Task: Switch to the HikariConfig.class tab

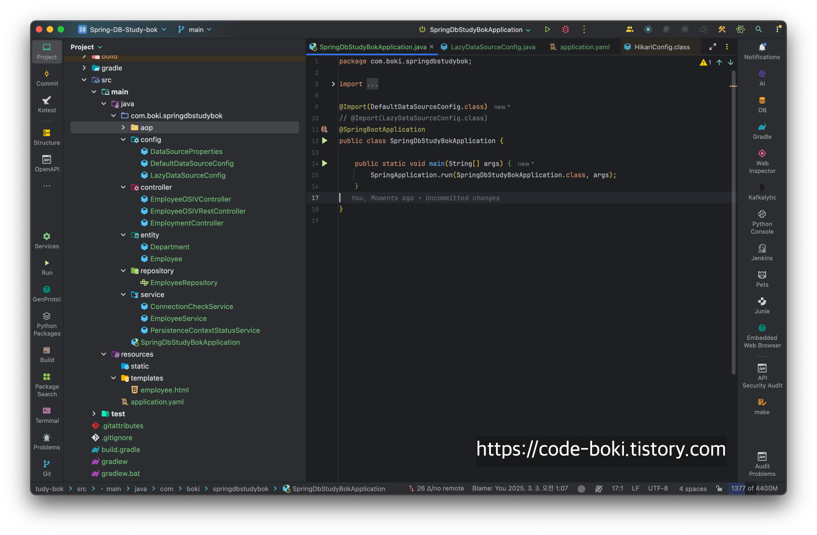Action: pyautogui.click(x=661, y=47)
